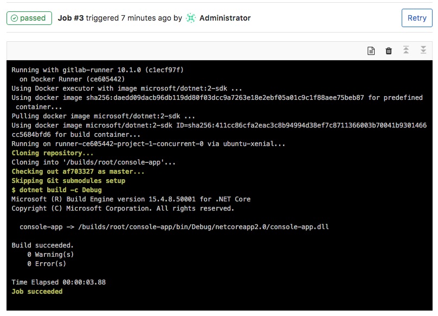Click the 'Build succeeded.' log line
Viewport: 438px width, 316px height.
[42, 245]
